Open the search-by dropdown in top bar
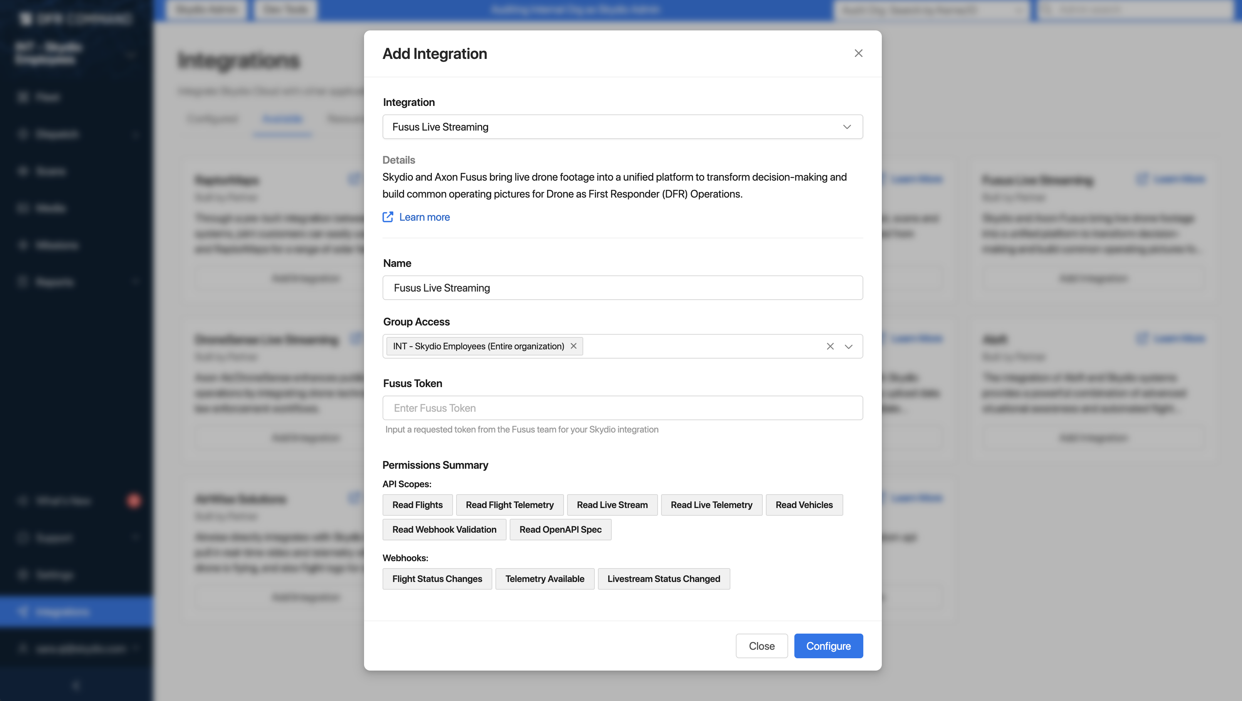Screen dimensions: 1242x701 pyautogui.click(x=1019, y=10)
